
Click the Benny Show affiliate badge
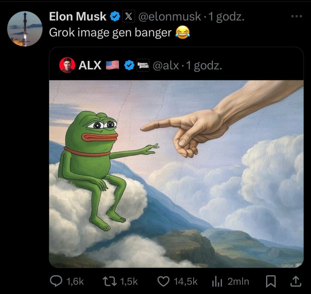click(143, 65)
